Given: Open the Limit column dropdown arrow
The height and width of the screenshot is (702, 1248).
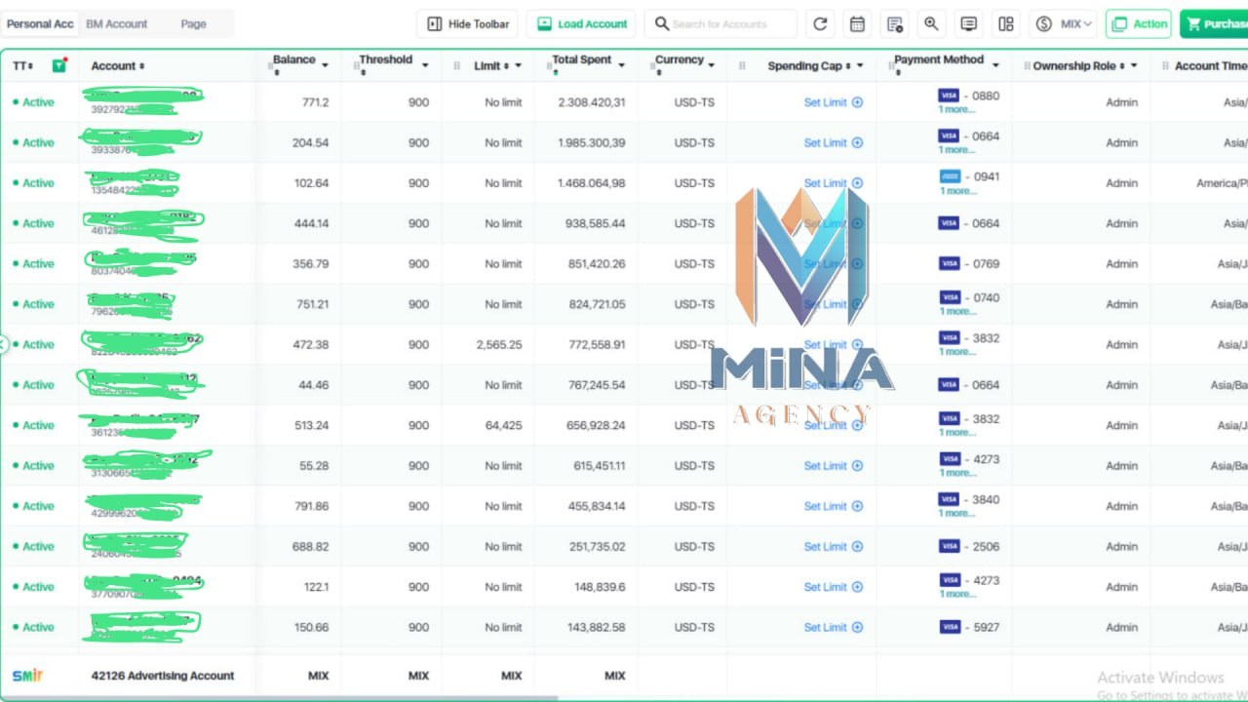Looking at the screenshot, I should 519,66.
